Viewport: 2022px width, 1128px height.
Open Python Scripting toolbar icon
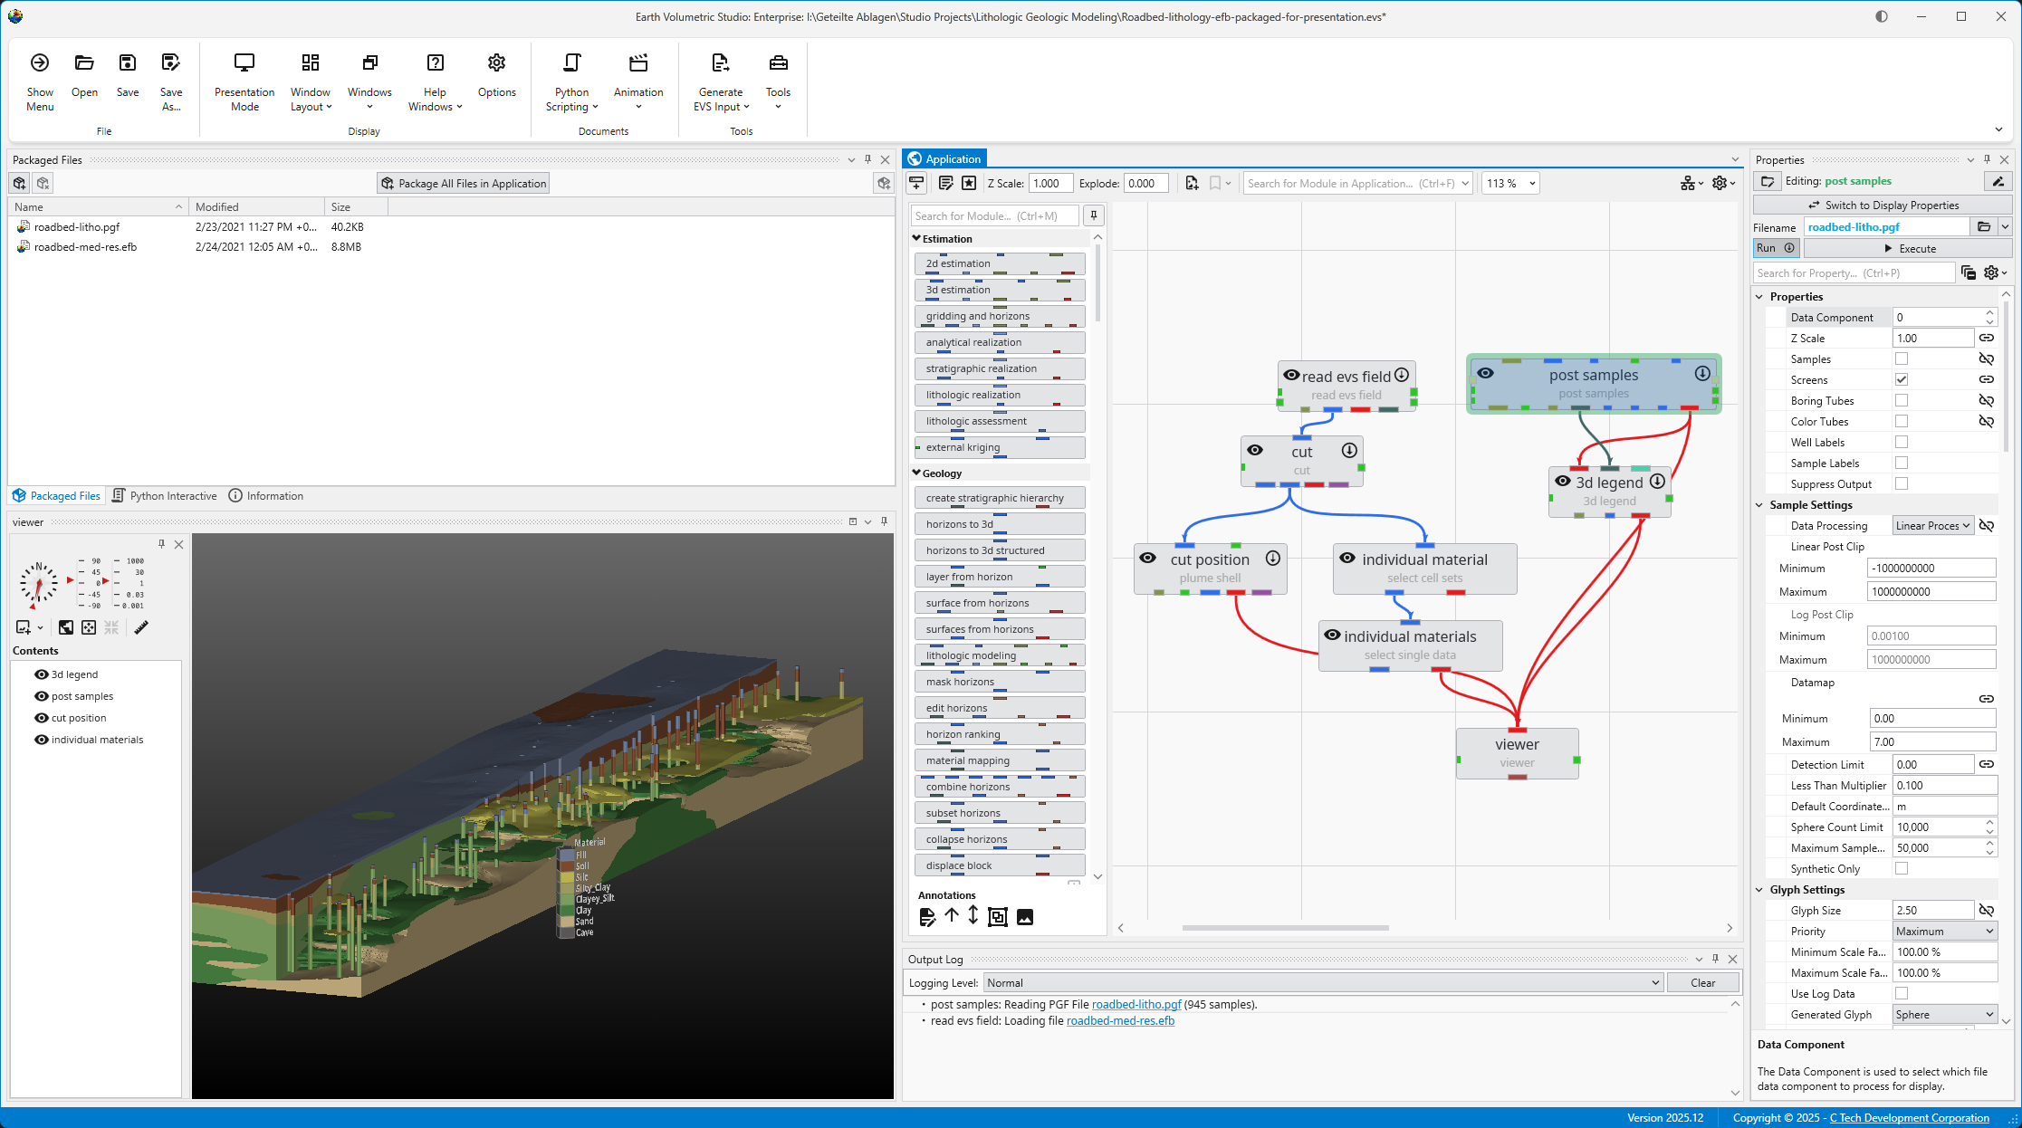[x=571, y=63]
